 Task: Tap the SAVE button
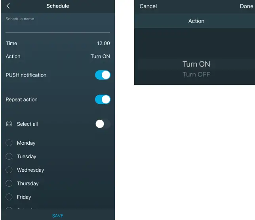(x=58, y=216)
